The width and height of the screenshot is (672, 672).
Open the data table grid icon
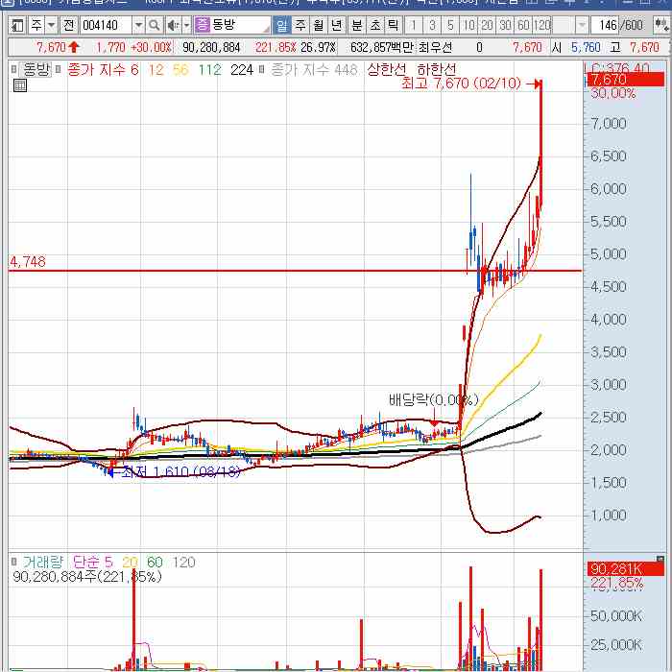click(x=20, y=85)
